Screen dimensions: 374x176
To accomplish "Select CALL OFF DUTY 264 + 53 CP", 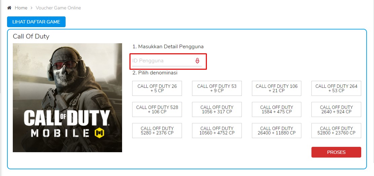I will 336,88.
